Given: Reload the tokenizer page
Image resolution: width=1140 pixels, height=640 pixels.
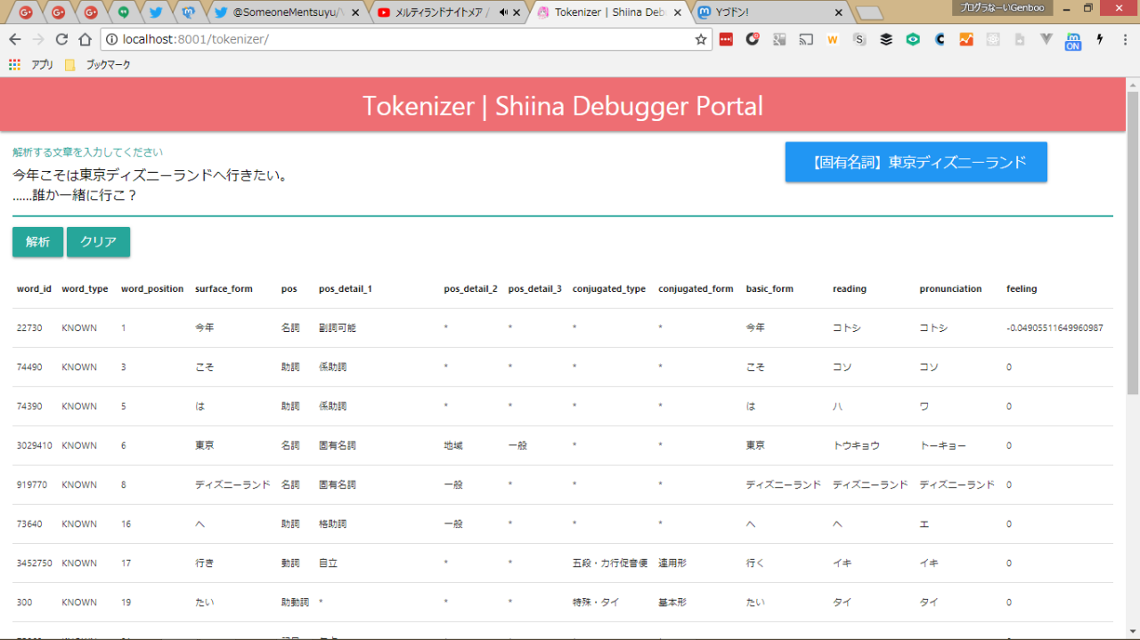Looking at the screenshot, I should click(x=61, y=40).
